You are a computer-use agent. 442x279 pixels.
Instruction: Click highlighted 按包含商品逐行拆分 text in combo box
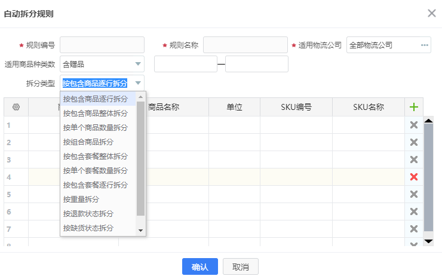95,83
